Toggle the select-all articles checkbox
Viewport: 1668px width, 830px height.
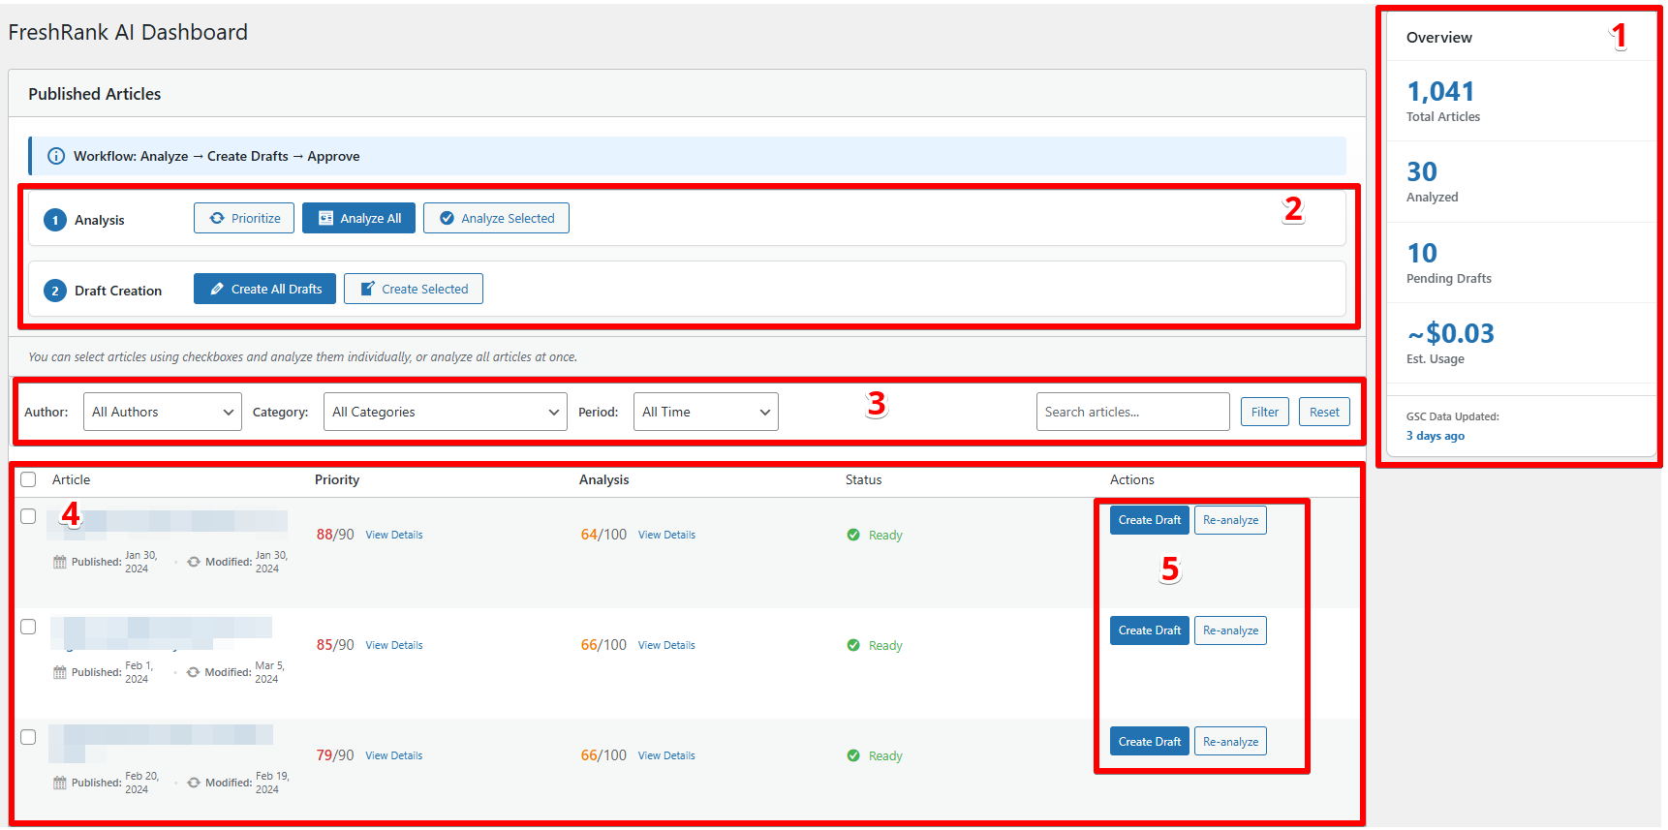pos(28,479)
